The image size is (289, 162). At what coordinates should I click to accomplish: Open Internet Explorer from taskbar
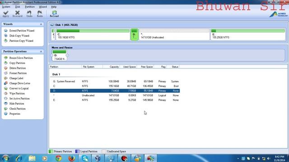click(x=19, y=158)
